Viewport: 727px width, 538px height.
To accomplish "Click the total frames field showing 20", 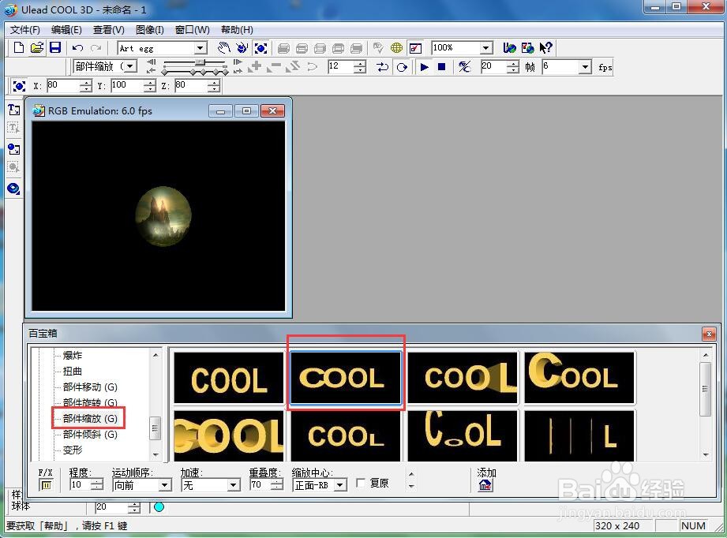I will click(x=493, y=67).
